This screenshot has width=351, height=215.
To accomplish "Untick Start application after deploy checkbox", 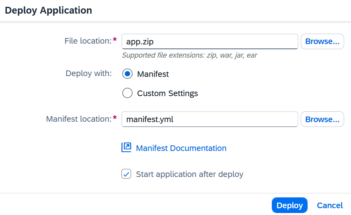I will pyautogui.click(x=126, y=174).
